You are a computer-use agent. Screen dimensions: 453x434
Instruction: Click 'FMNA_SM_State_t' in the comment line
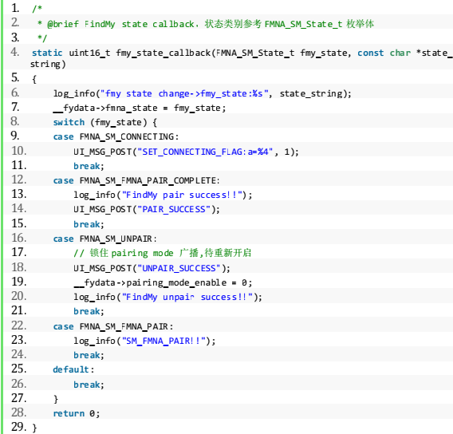[x=303, y=24]
